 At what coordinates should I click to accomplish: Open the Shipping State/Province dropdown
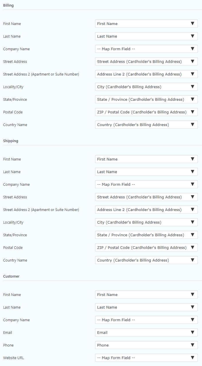point(146,235)
